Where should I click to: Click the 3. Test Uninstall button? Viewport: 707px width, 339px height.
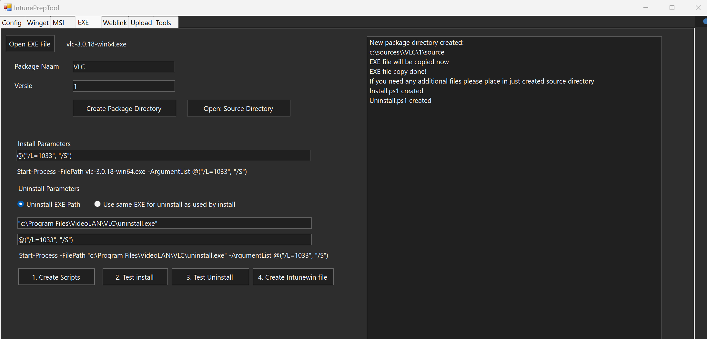pos(210,277)
